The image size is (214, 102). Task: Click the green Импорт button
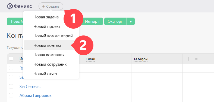[x=92, y=21]
